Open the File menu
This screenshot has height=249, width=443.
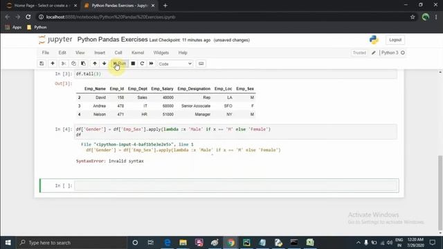[46, 53]
